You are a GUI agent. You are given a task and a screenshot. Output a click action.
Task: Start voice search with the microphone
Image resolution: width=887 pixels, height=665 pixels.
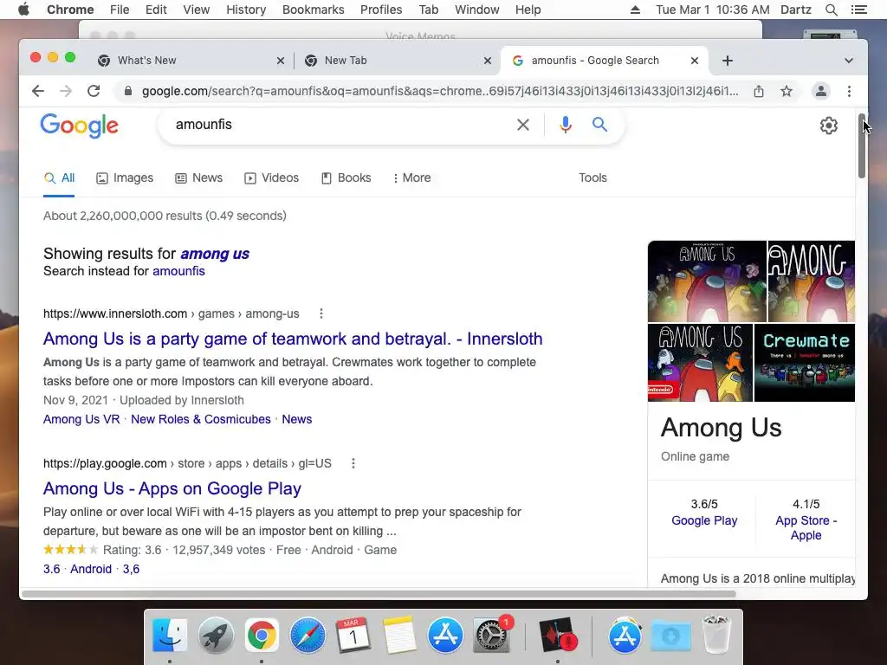pyautogui.click(x=565, y=125)
